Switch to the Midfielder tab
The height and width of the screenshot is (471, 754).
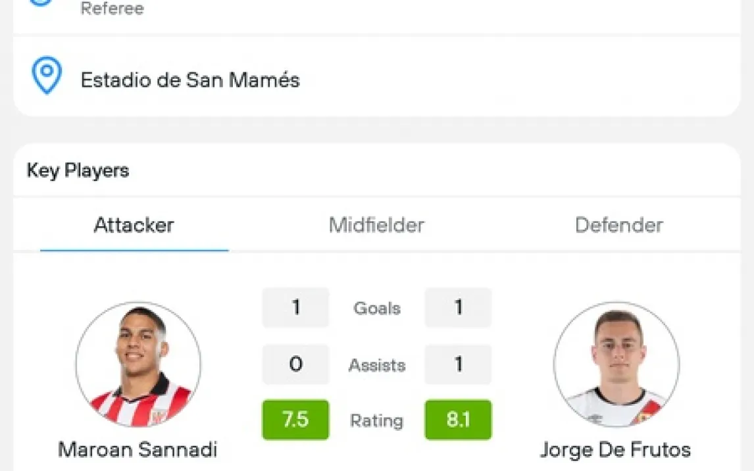376,226
